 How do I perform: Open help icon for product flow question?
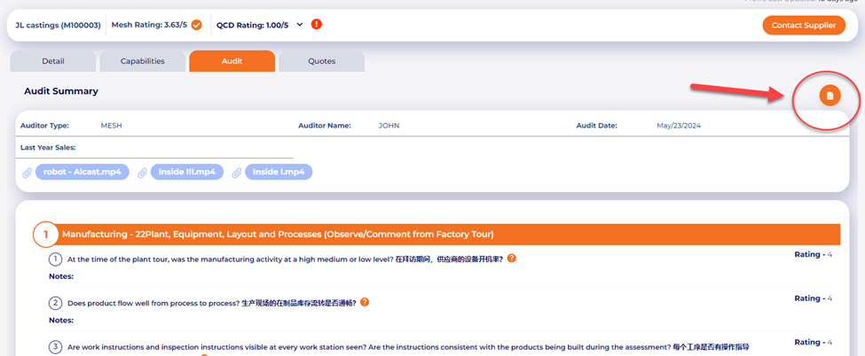[x=365, y=302]
